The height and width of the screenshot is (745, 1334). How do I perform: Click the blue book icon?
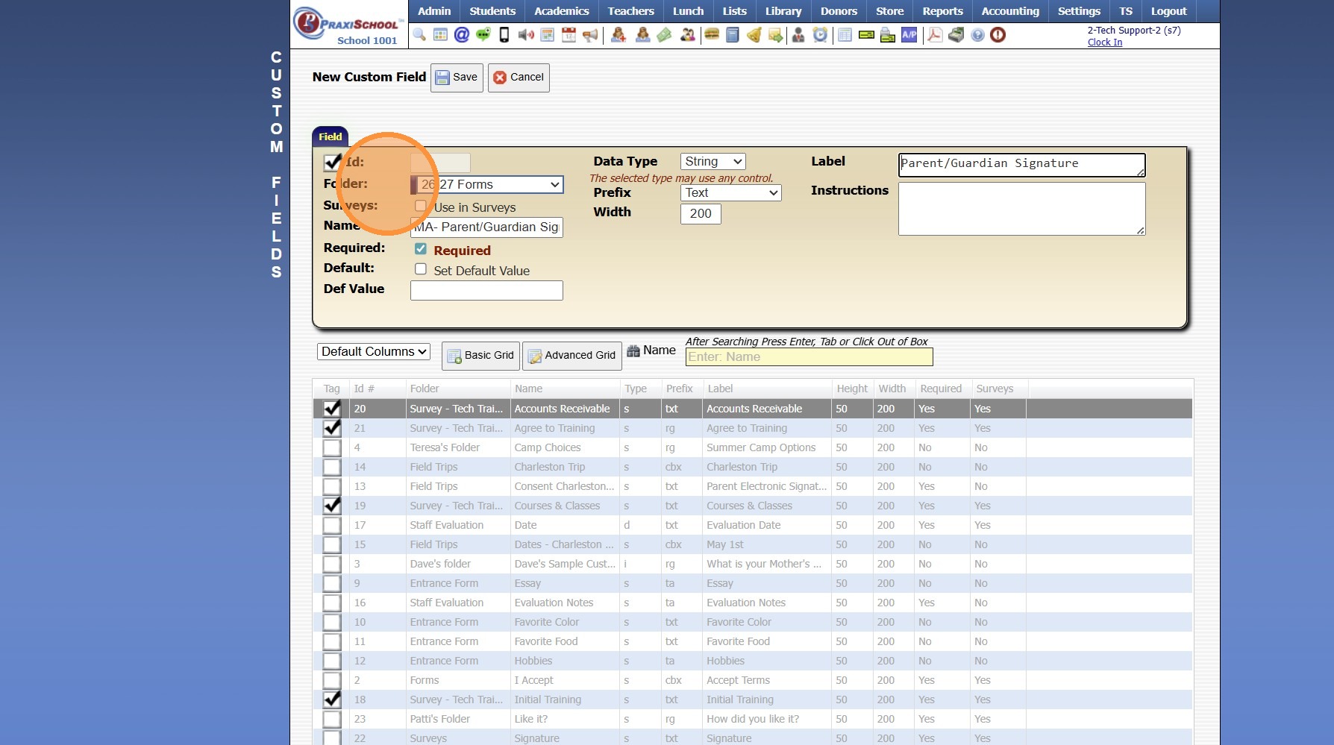733,35
